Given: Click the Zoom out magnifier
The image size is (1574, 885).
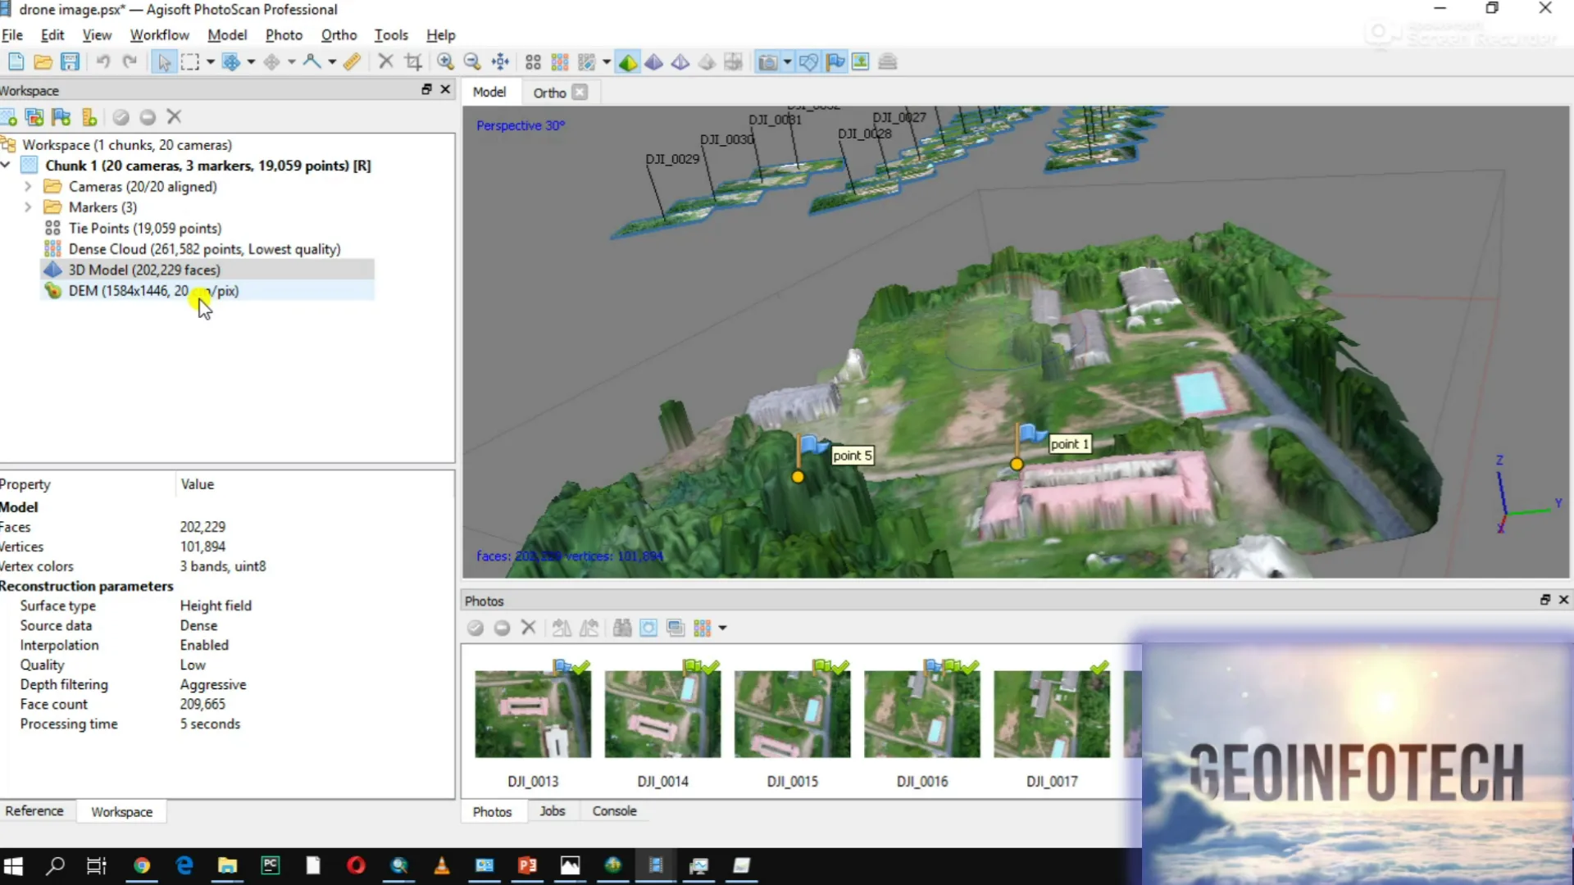Looking at the screenshot, I should pos(472,61).
